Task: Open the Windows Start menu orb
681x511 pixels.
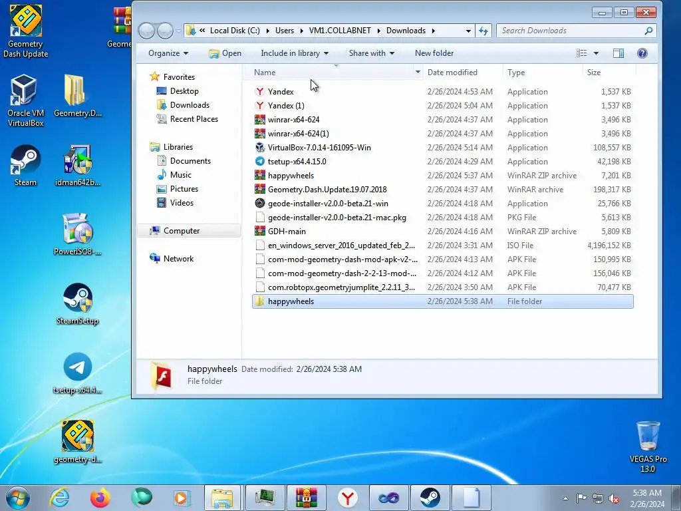Action: (x=17, y=498)
